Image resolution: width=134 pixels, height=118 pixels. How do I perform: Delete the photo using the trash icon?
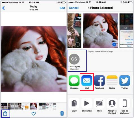tap(62, 113)
